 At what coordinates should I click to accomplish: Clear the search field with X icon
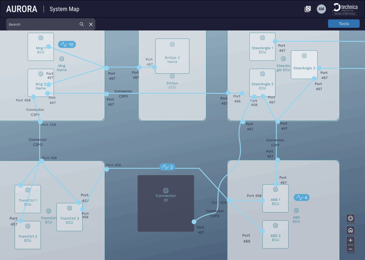point(91,24)
